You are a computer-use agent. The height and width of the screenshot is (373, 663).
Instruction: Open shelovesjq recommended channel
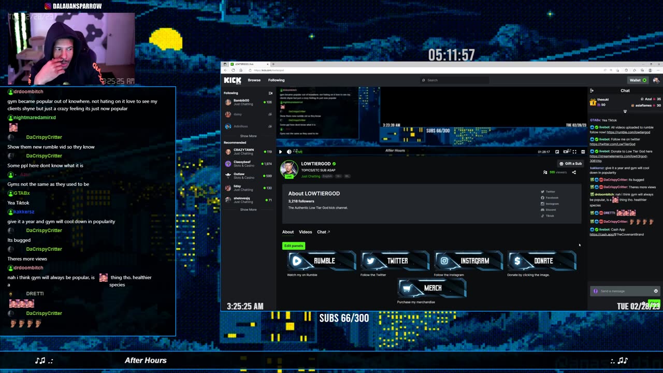[248, 199]
